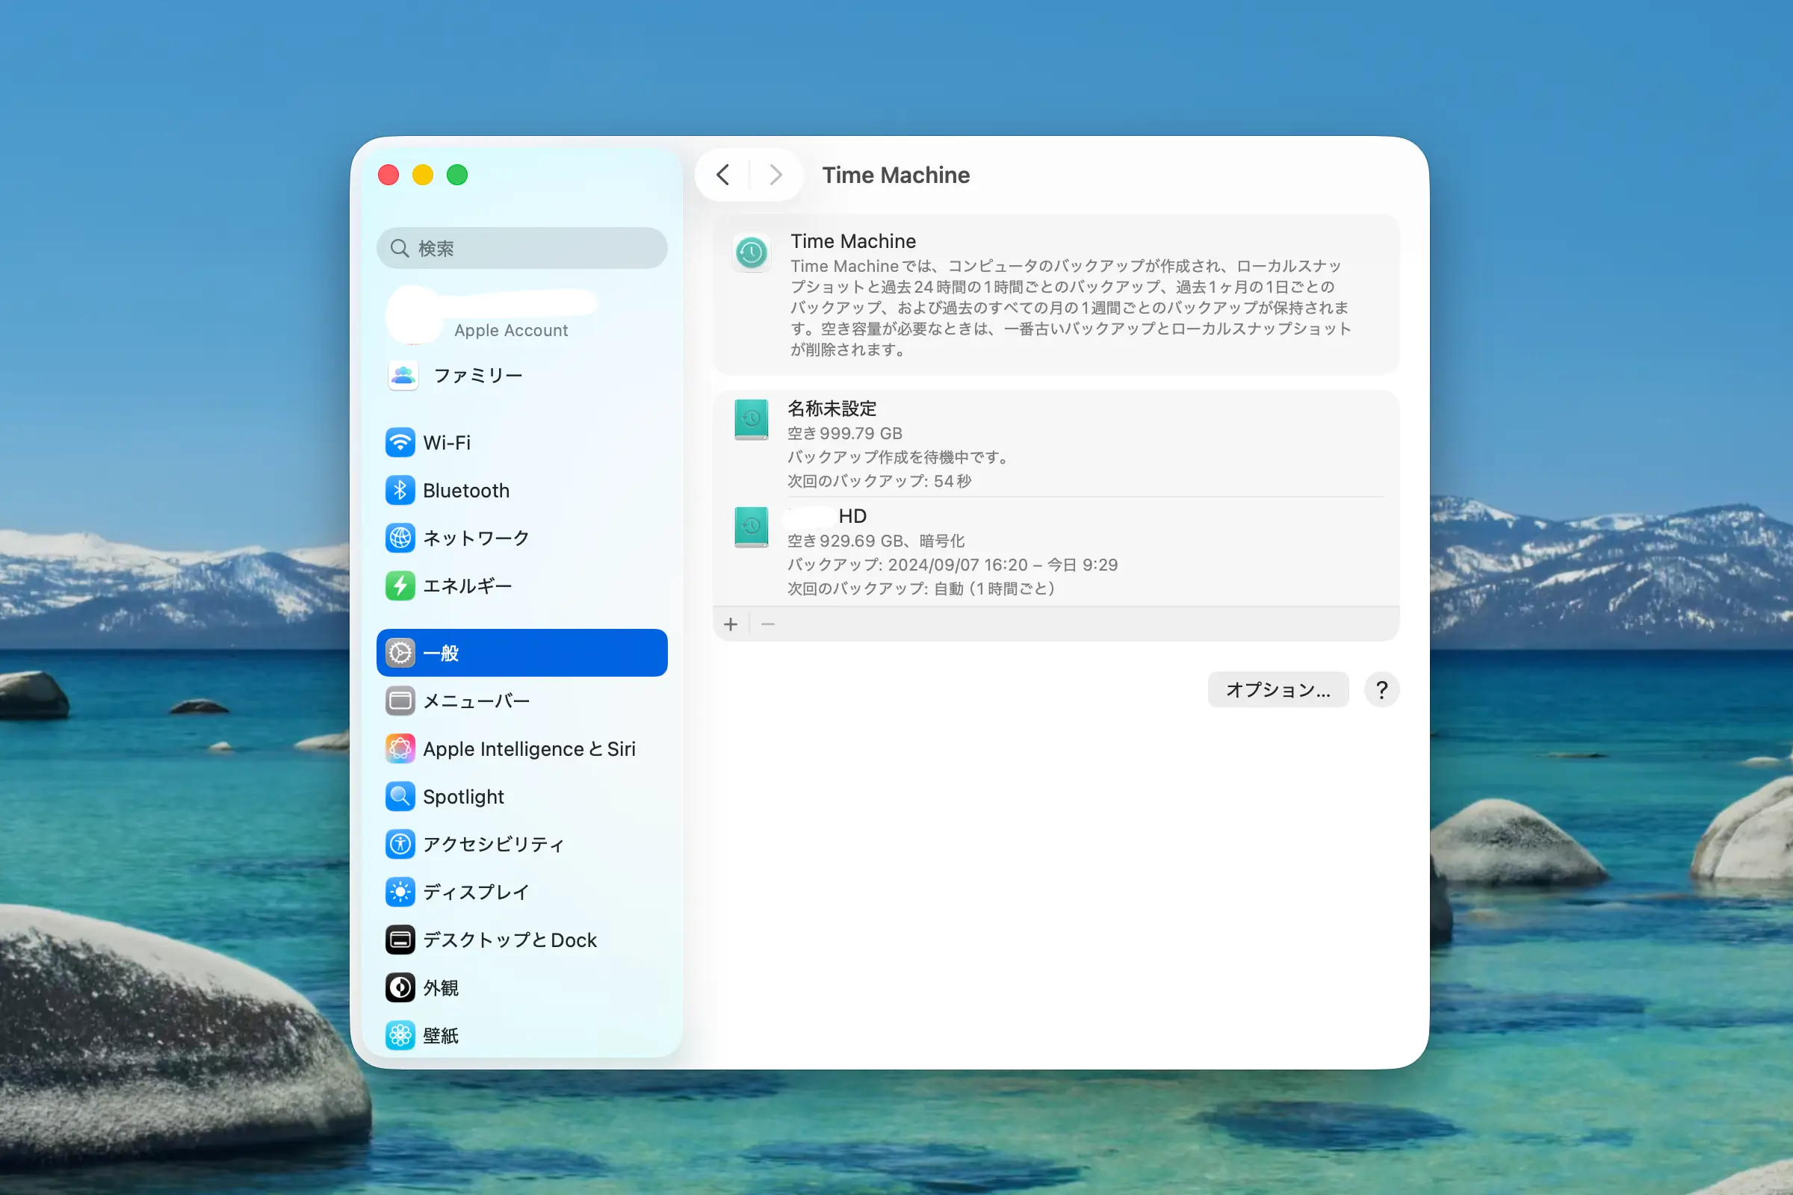Open デスクトップと Dock sidebar entry
The width and height of the screenshot is (1793, 1195).
click(510, 940)
